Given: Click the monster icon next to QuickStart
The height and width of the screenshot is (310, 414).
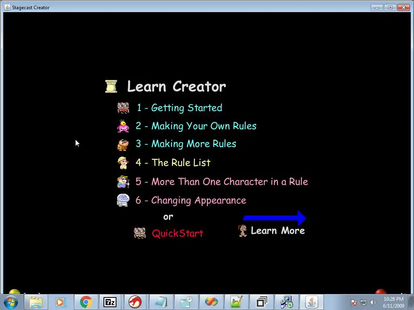Looking at the screenshot, I should 139,233.
